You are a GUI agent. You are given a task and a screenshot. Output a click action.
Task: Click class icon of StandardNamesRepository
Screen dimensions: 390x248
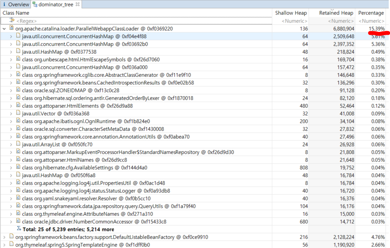click(18, 151)
